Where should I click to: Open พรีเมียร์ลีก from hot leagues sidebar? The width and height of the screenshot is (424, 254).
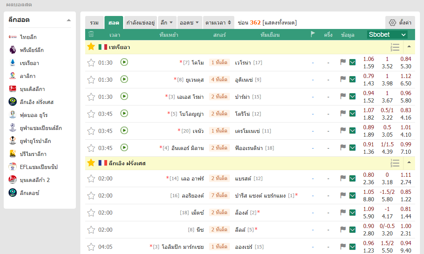coord(32,50)
